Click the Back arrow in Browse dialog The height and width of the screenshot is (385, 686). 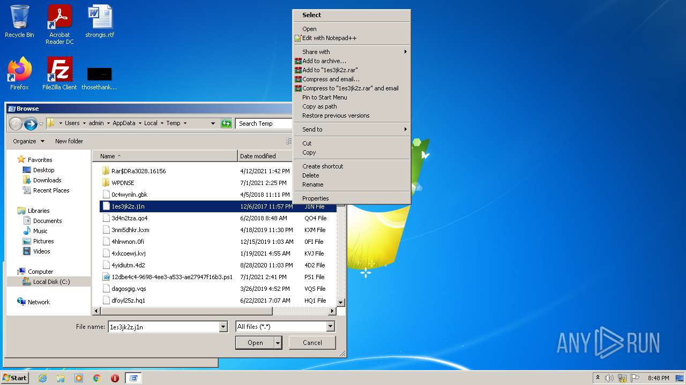coord(16,124)
